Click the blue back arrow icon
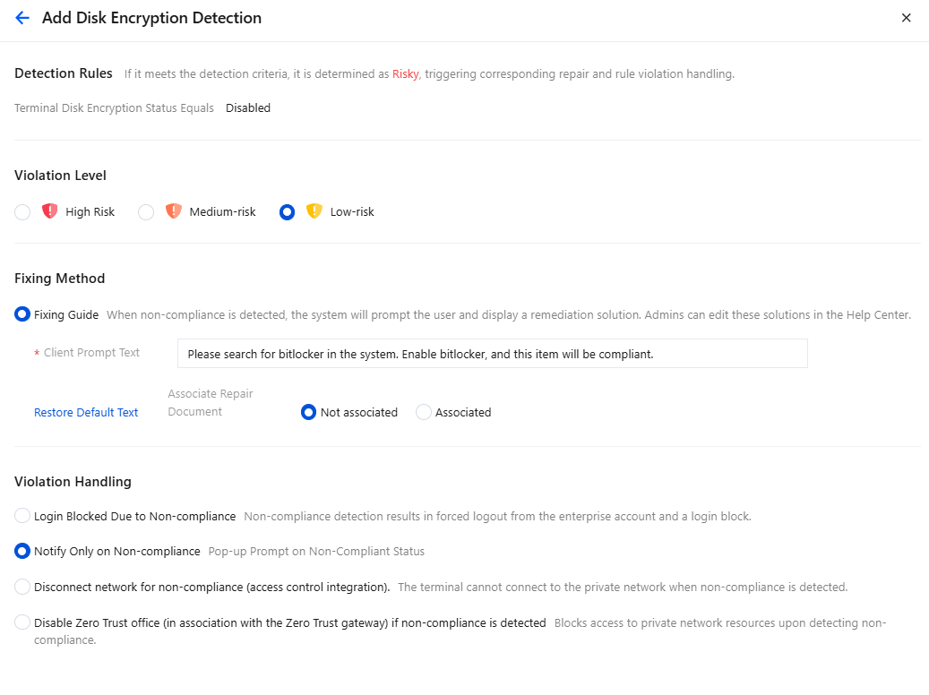This screenshot has width=929, height=695. (22, 18)
